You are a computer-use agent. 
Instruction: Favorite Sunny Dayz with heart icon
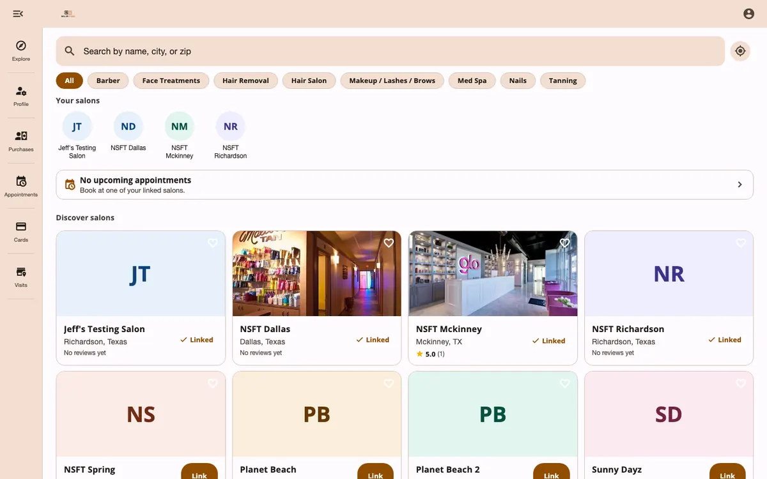pyautogui.click(x=741, y=383)
